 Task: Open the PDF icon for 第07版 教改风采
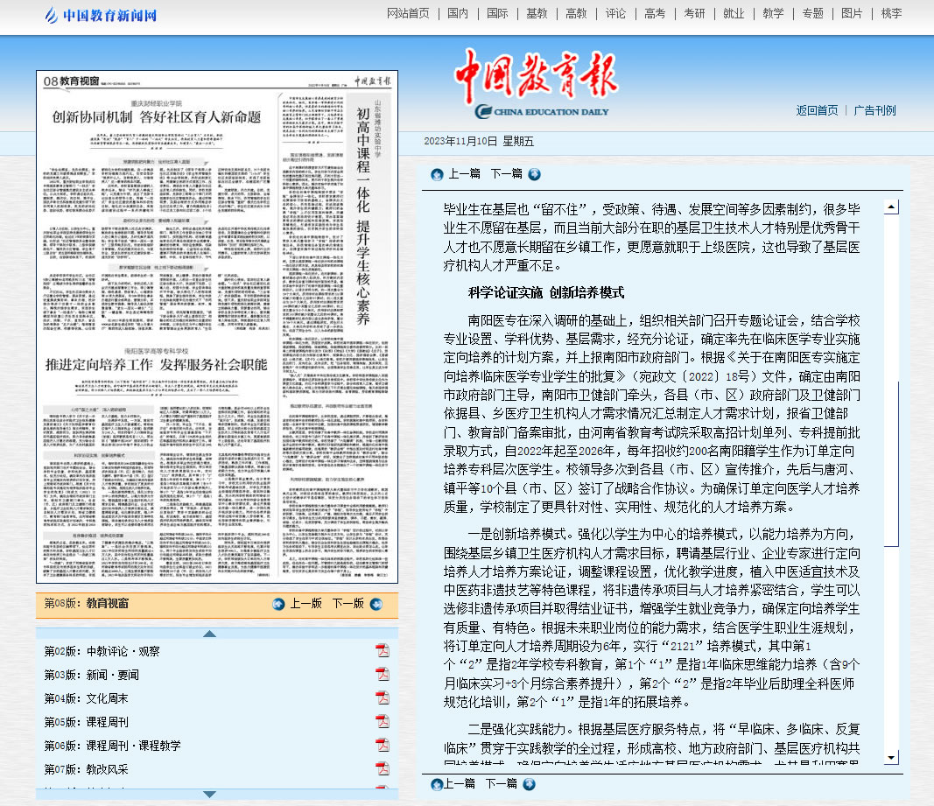(382, 768)
